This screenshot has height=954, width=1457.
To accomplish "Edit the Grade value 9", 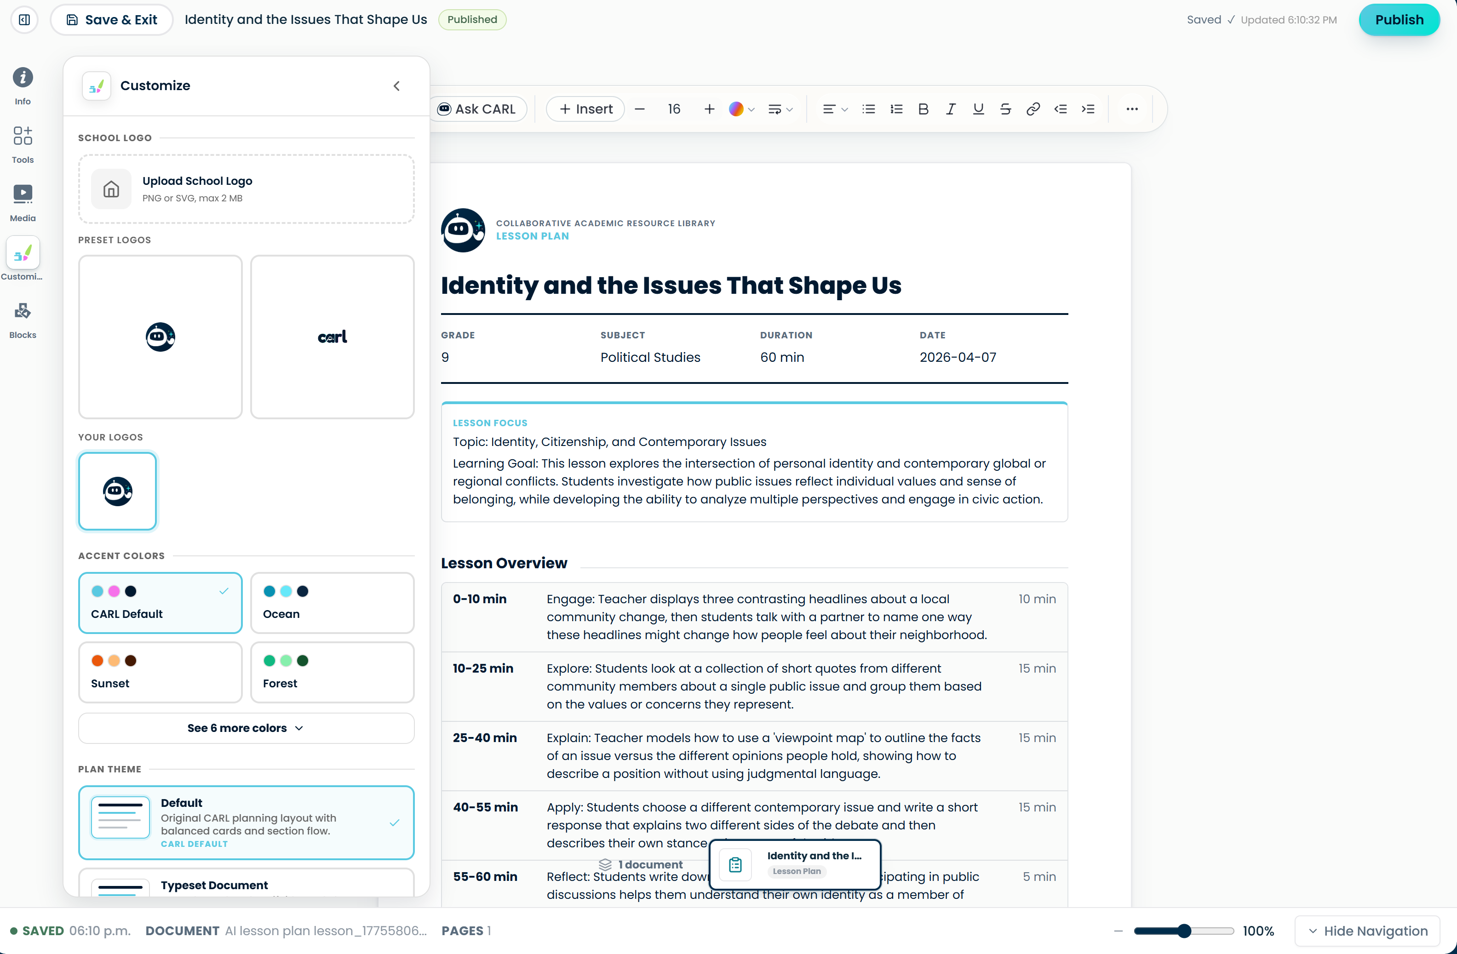I will (445, 357).
